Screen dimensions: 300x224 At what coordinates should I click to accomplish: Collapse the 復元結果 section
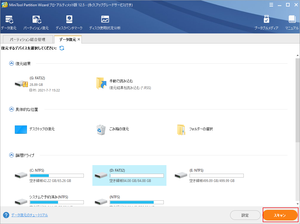pyautogui.click(x=12, y=63)
